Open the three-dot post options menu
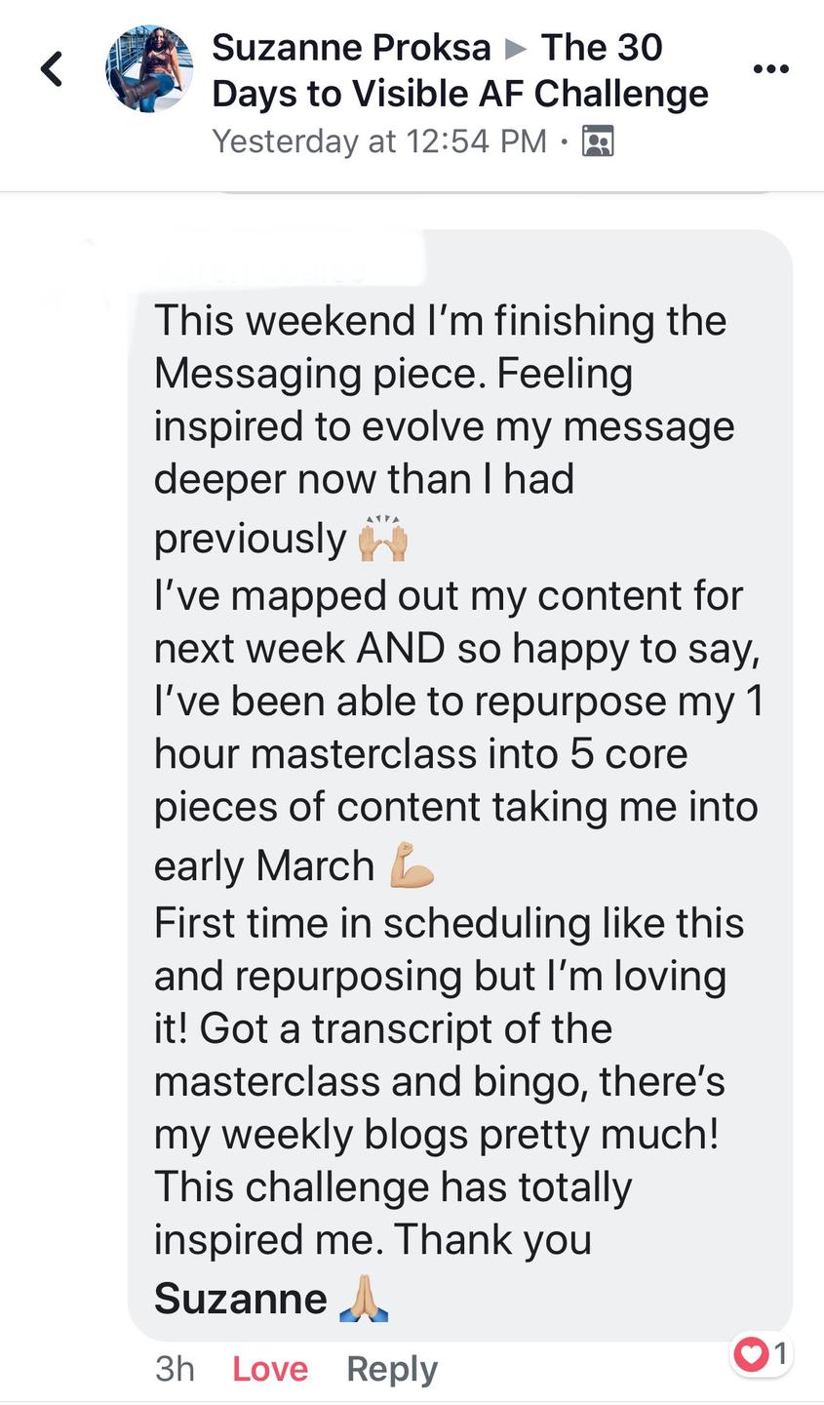The width and height of the screenshot is (824, 1405). [x=771, y=69]
